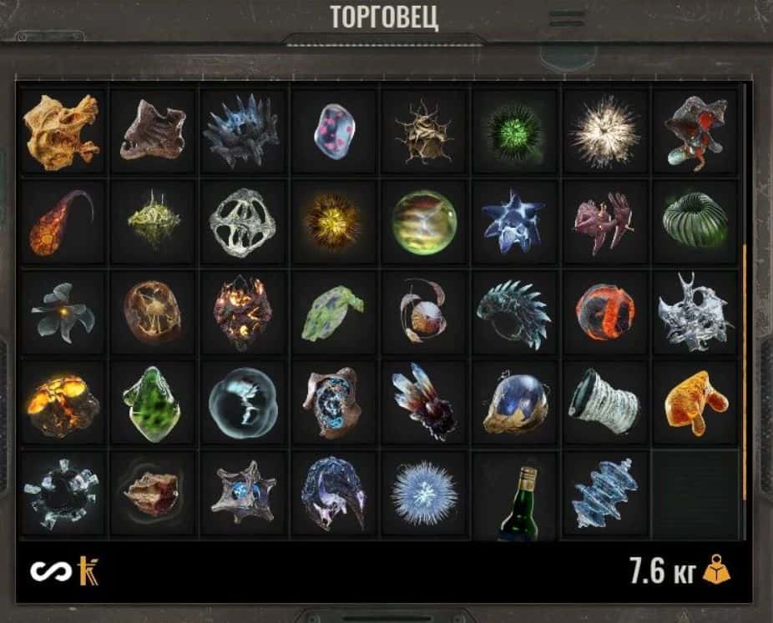Select the white coiled spring artifact
Image resolution: width=773 pixels, height=623 pixels.
[604, 402]
